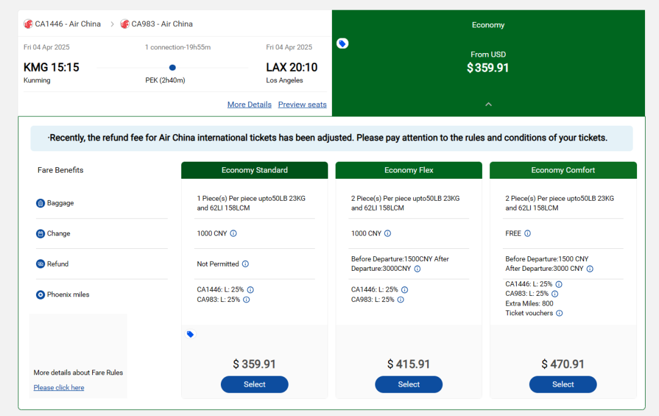Open Economy Comfort refund info icon

tap(590, 269)
